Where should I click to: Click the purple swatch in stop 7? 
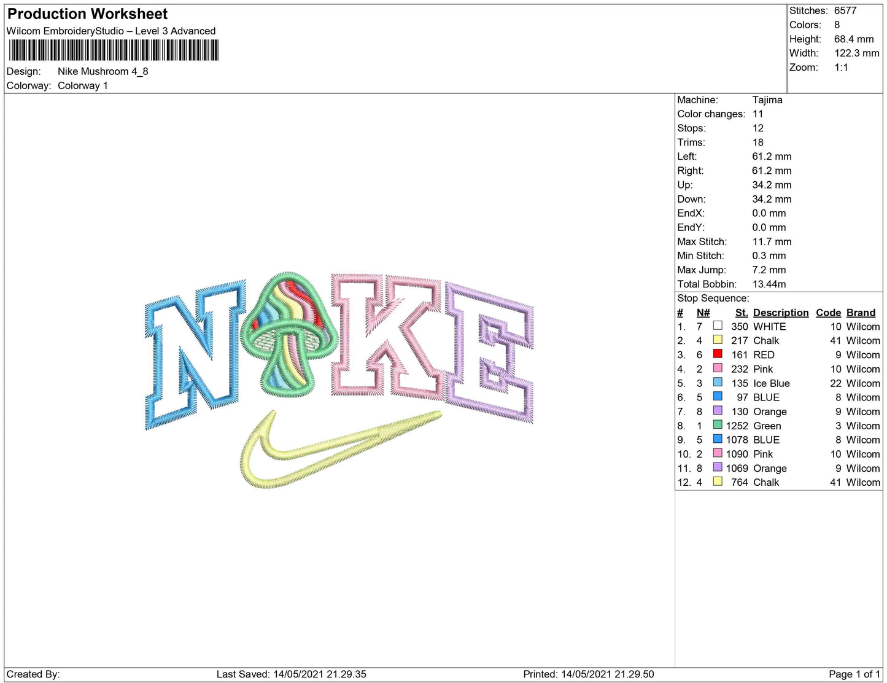[717, 411]
